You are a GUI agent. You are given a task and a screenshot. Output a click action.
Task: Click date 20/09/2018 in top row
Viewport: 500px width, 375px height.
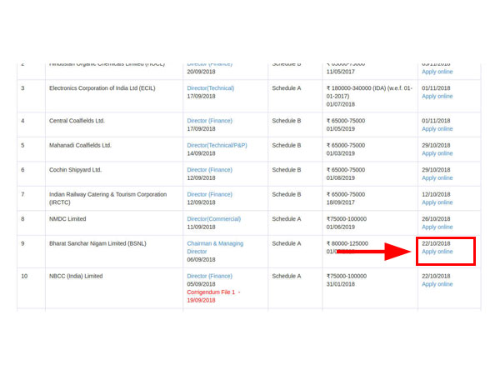(x=201, y=72)
